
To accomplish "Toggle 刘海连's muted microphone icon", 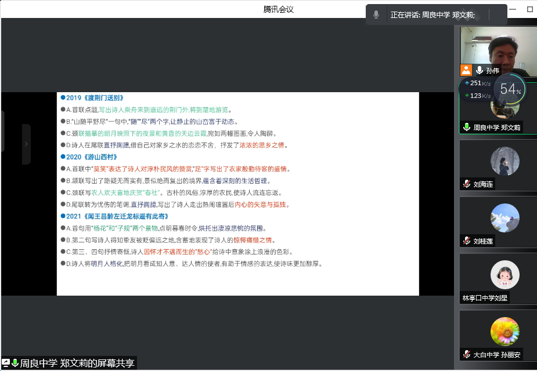I will (x=466, y=184).
